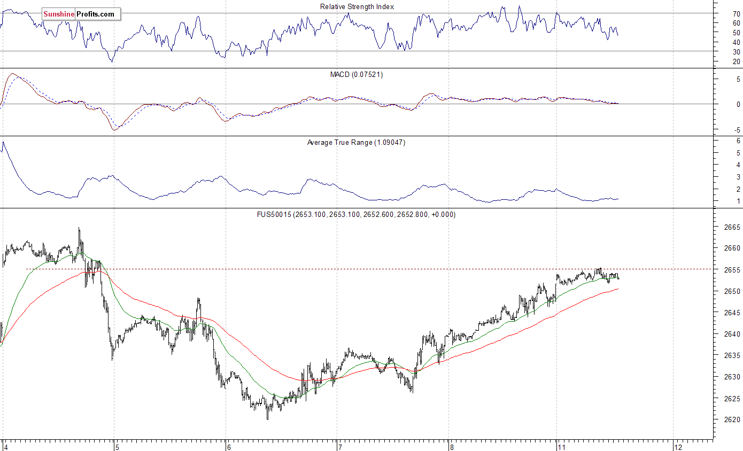
Task: Click the 2630 price axis label
Action: pos(732,377)
